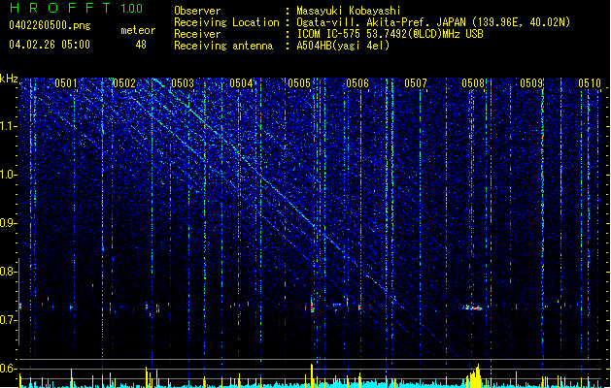Click the Observer name Masayuki Kobayashi
Viewport: 611px width, 388px height.
pos(349,11)
